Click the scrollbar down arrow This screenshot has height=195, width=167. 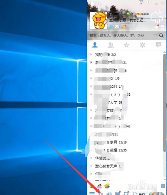165,179
